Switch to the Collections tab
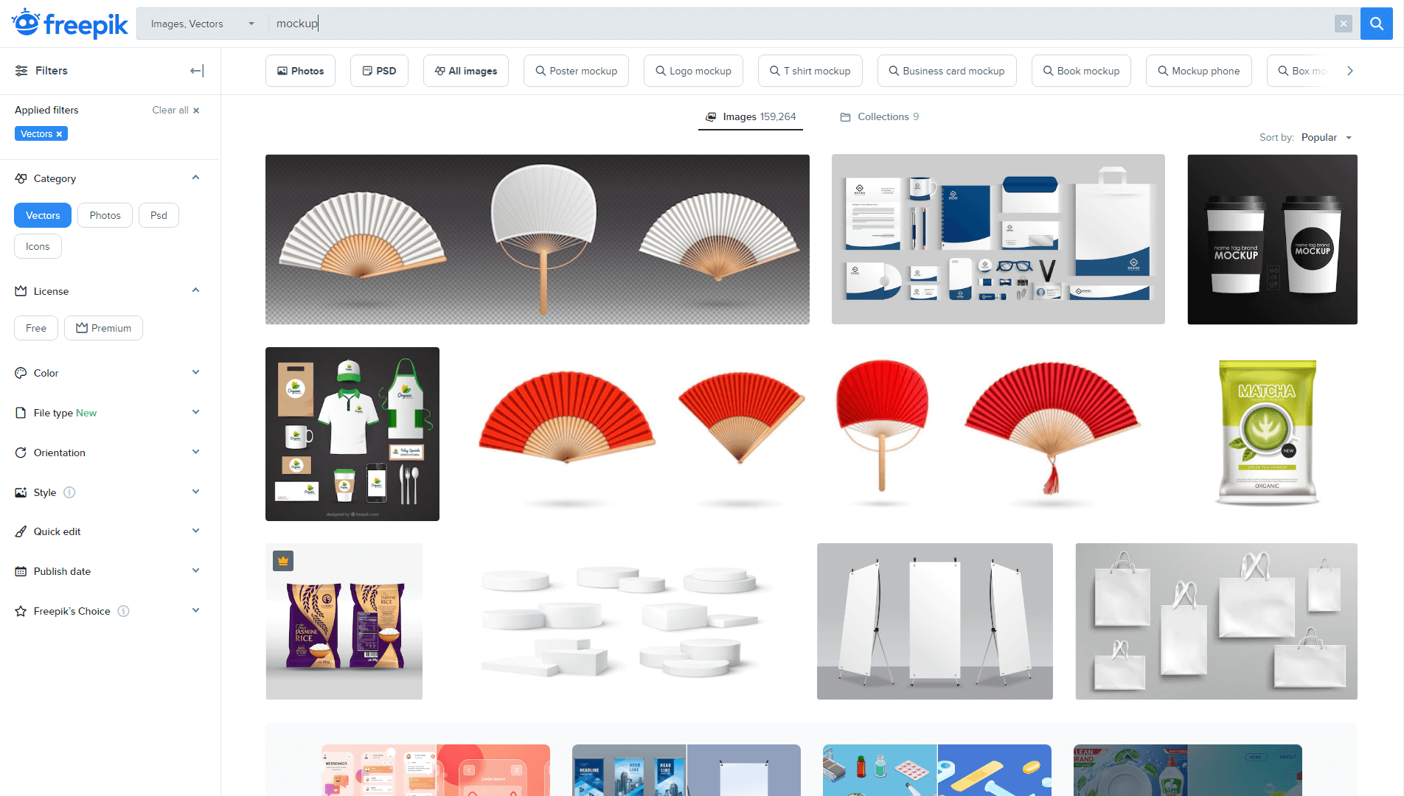Screen dimensions: 1404x796 coord(879,116)
